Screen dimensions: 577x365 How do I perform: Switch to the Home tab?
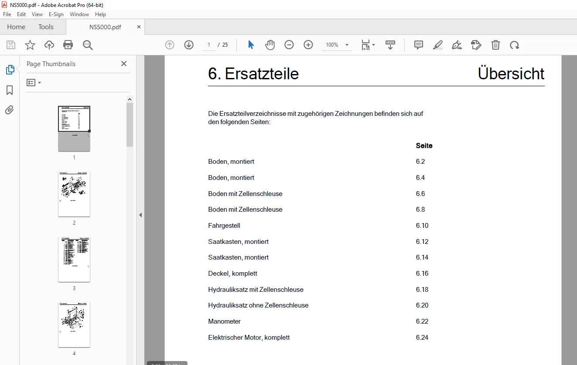click(16, 27)
